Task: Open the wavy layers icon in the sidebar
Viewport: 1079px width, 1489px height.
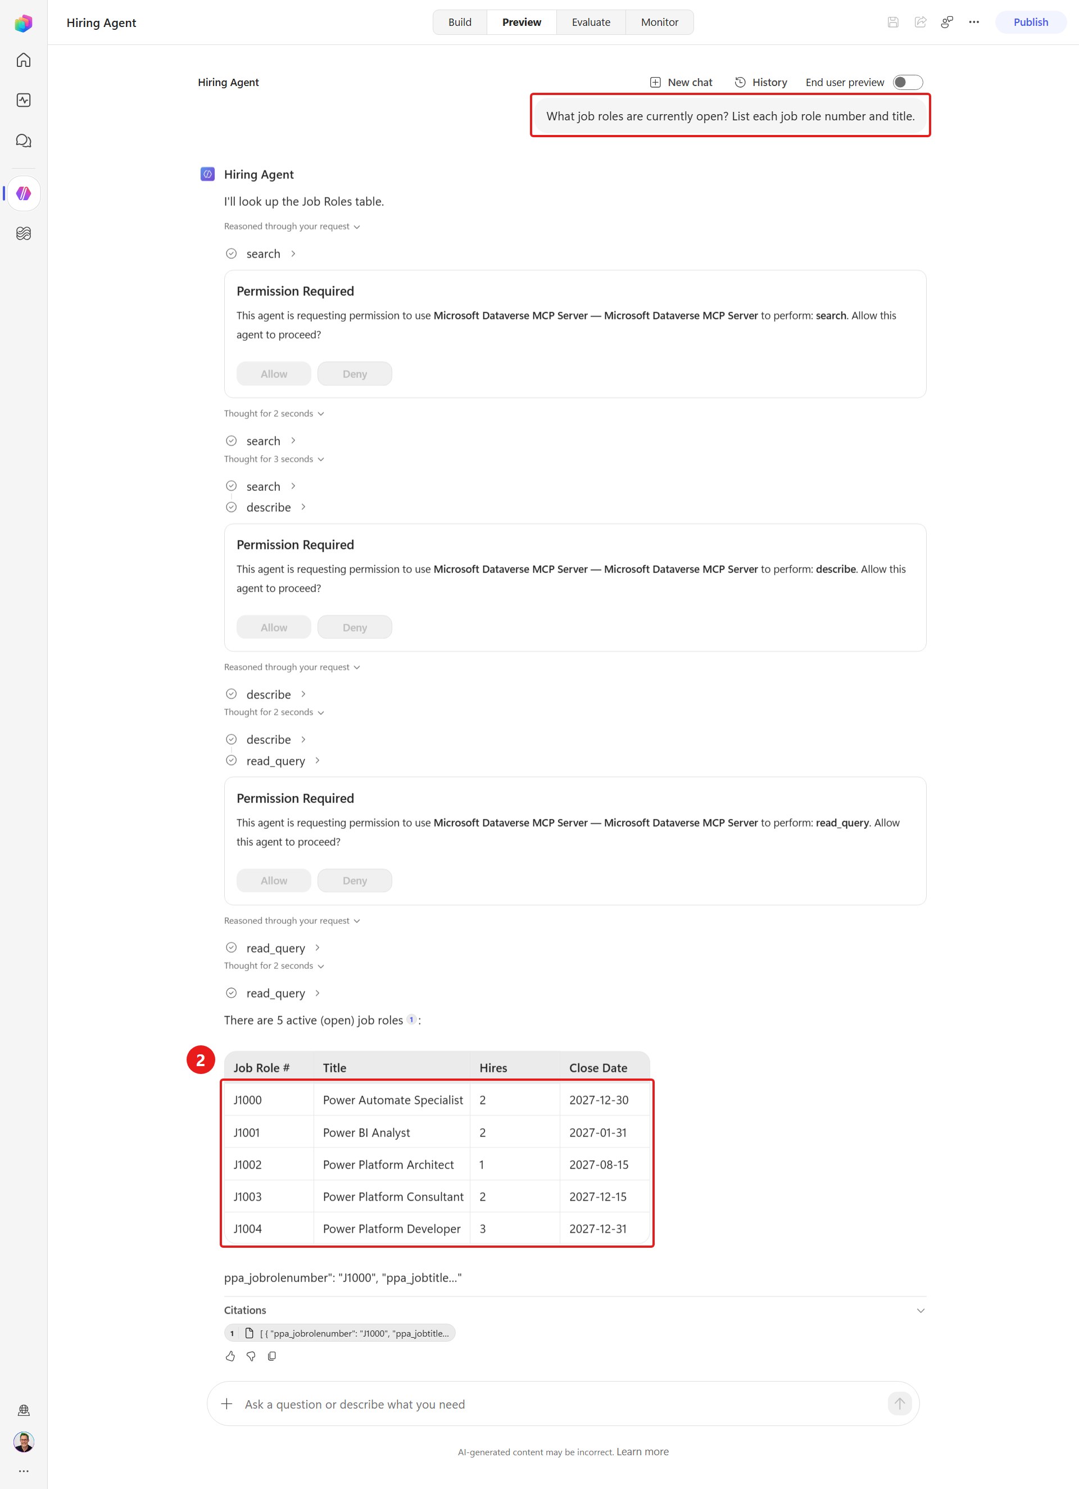Action: (x=24, y=233)
